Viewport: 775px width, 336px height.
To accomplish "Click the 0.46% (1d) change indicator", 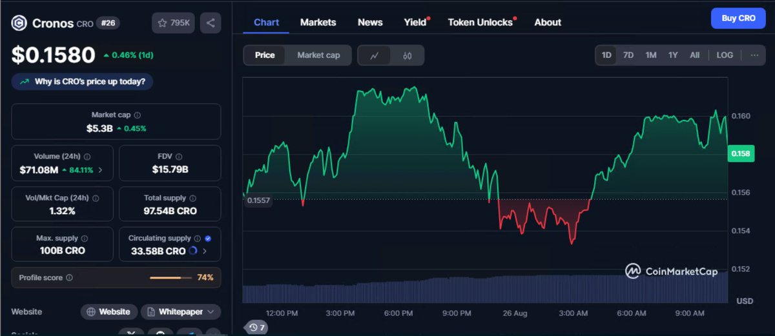I will [128, 55].
